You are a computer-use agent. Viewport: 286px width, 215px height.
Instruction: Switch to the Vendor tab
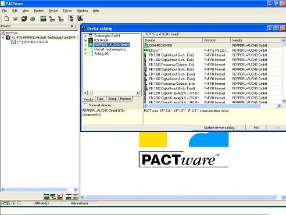pos(88,99)
